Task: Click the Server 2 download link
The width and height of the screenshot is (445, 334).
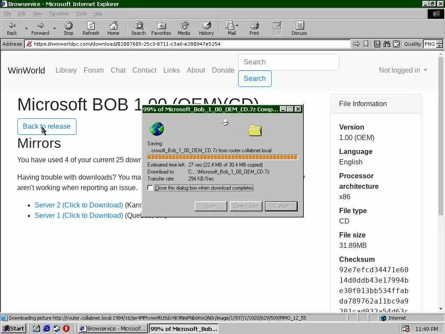Action: point(79,205)
